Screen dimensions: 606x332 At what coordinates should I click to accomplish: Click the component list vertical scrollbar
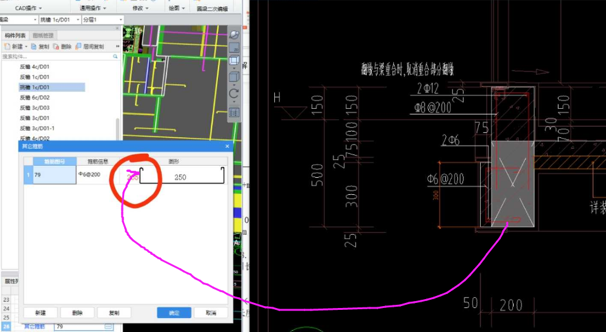[x=118, y=130]
